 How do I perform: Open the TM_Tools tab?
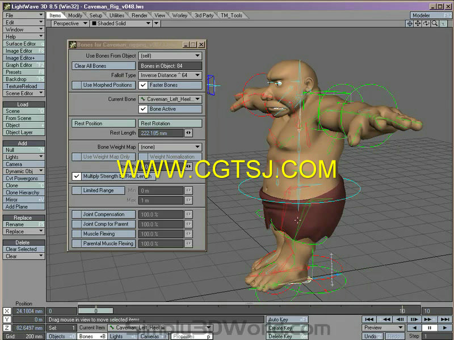(x=232, y=15)
